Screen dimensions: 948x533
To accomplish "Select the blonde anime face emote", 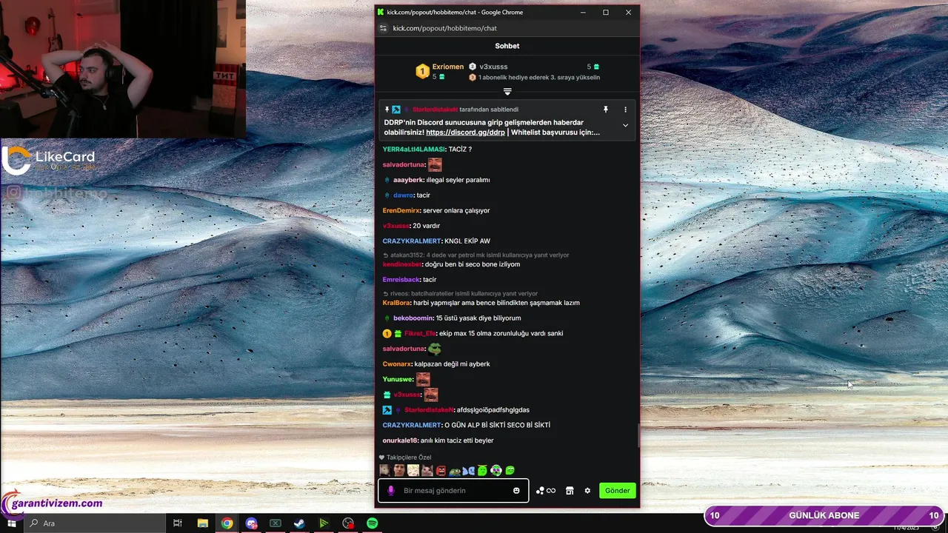I will coord(413,470).
